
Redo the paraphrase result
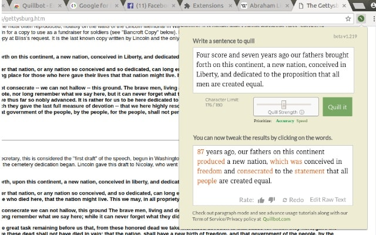293,200
